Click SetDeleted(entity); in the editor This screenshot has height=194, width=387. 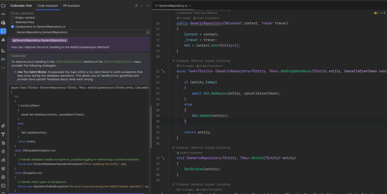pyautogui.click(x=203, y=169)
